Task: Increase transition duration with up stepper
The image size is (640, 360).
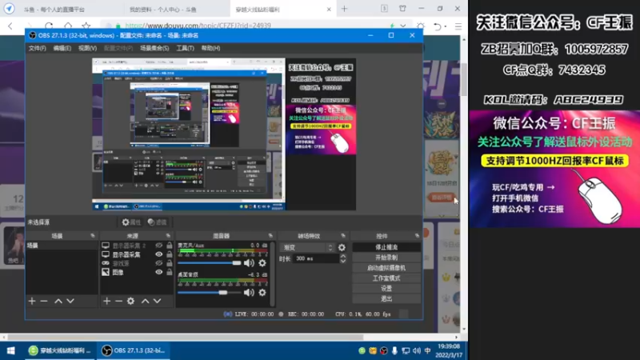Action: 343,256
